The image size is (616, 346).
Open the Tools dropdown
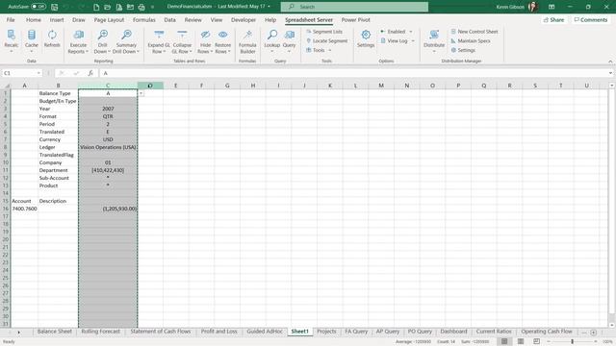coord(319,50)
